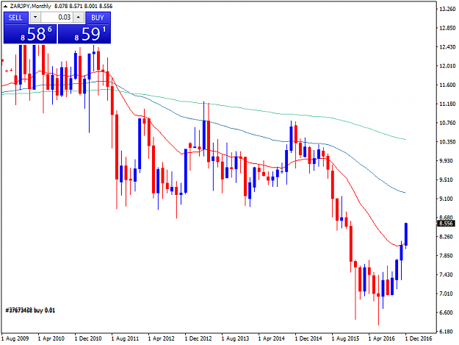
Task: Click the 13.260 price scale label
Action: tap(447, 9)
